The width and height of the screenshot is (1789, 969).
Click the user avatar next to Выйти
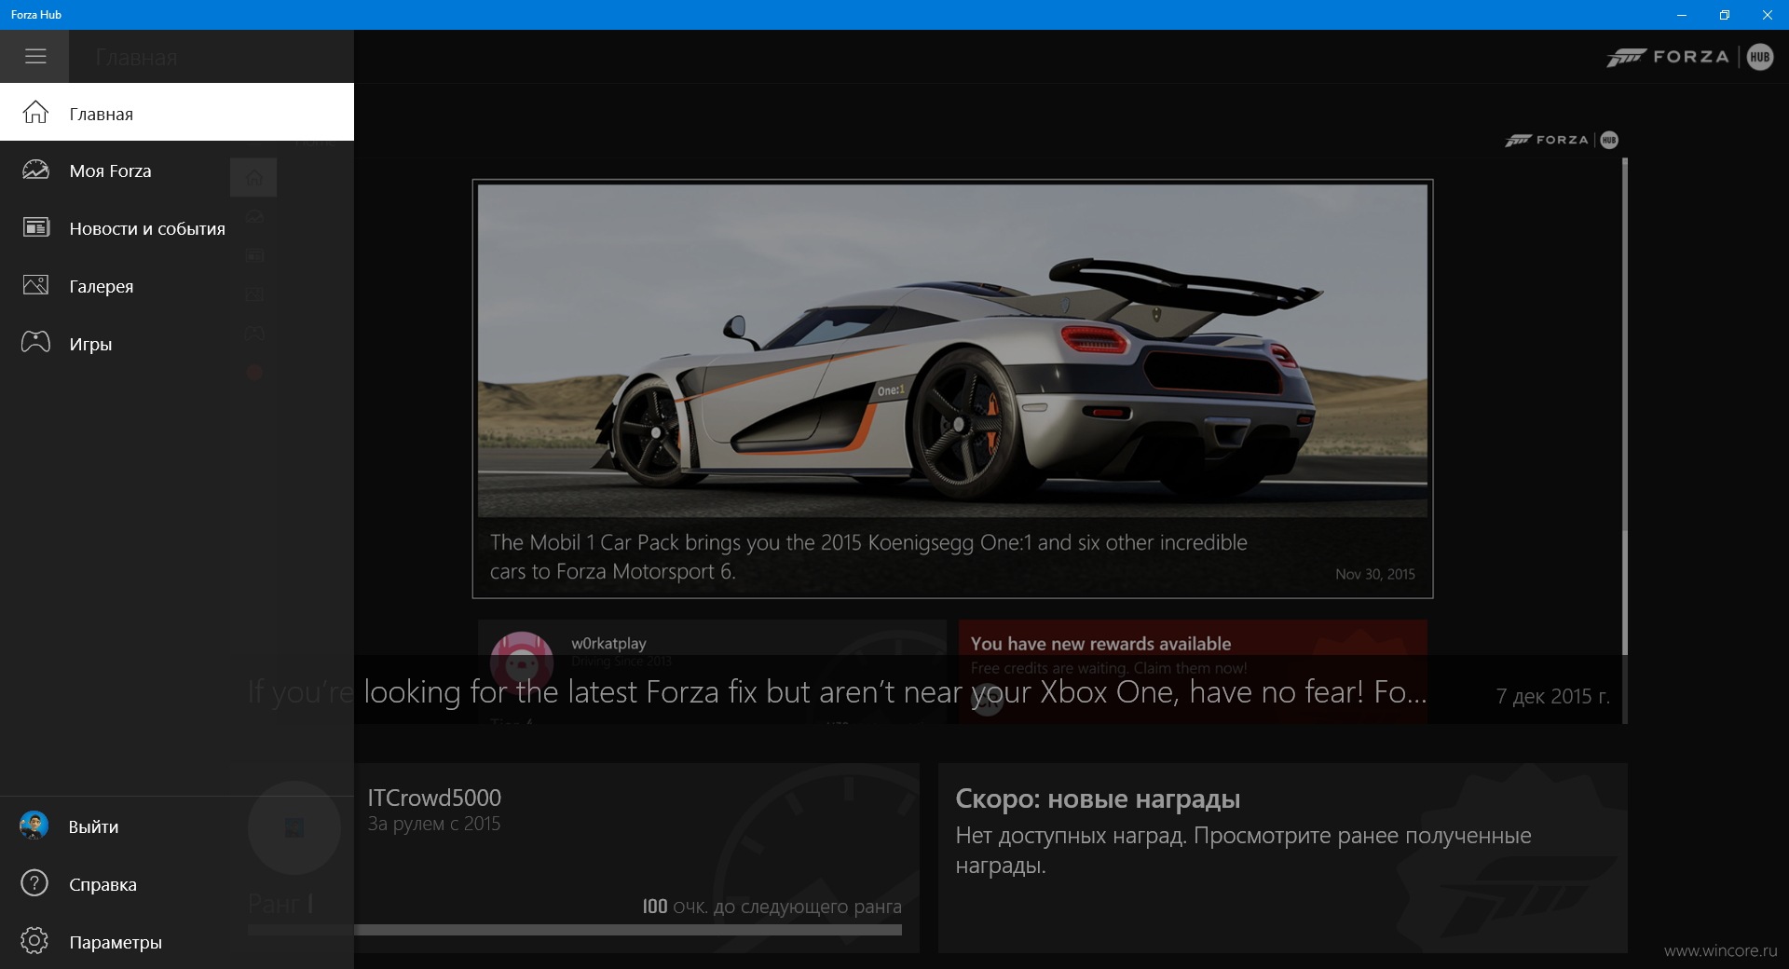[34, 826]
